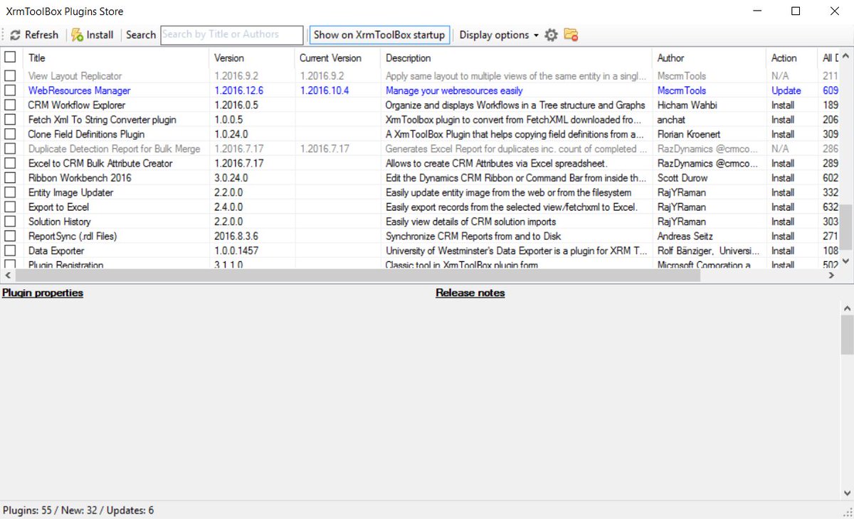Check the CRM Workflow Explorer row checkbox
The width and height of the screenshot is (854, 519).
pos(10,105)
